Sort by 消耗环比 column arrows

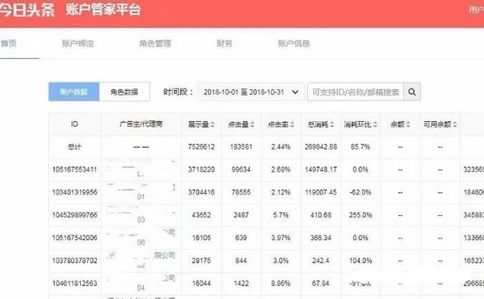pos(375,124)
